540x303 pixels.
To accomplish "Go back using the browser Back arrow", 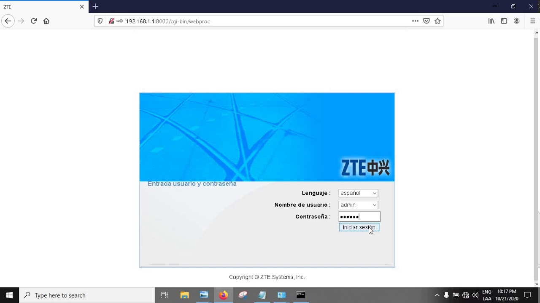I will (8, 21).
